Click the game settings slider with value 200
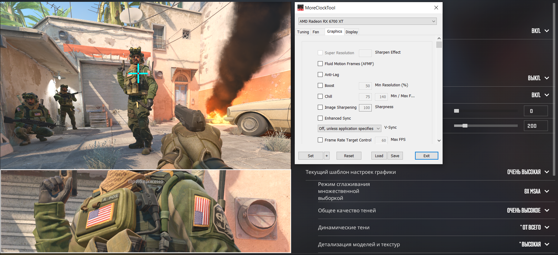The width and height of the screenshot is (558, 255). click(x=486, y=126)
